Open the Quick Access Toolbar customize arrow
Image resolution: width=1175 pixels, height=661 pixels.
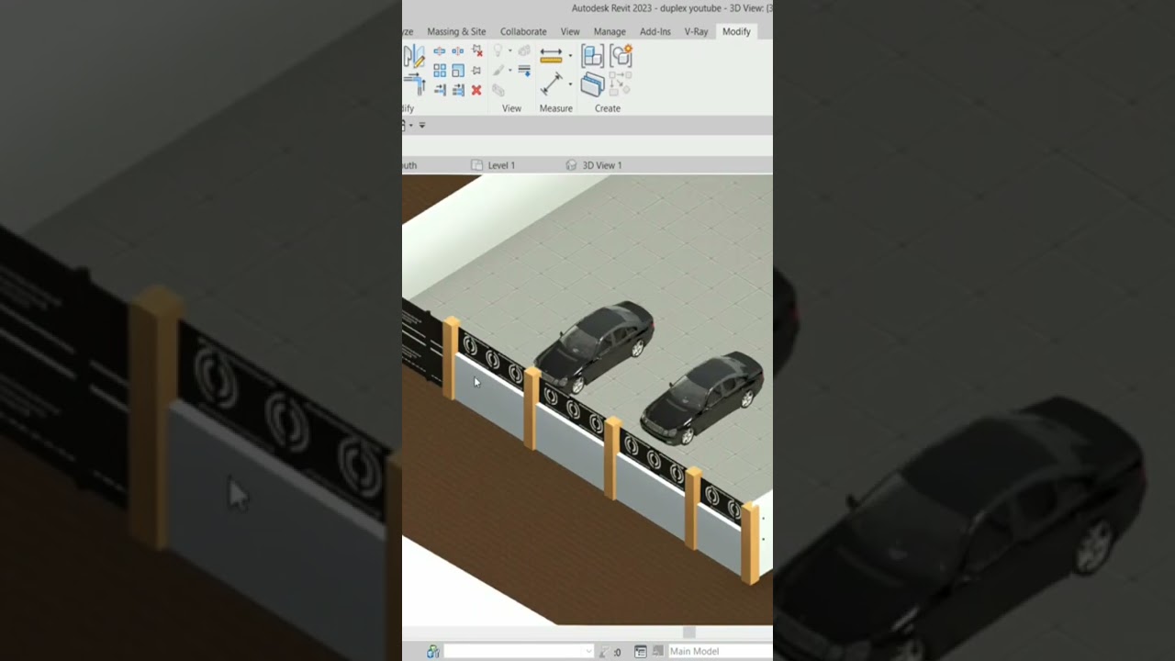(421, 125)
